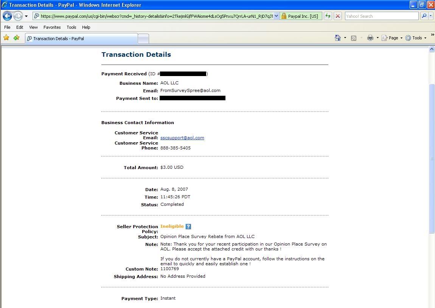Click the custom note number 1100769

169,269
